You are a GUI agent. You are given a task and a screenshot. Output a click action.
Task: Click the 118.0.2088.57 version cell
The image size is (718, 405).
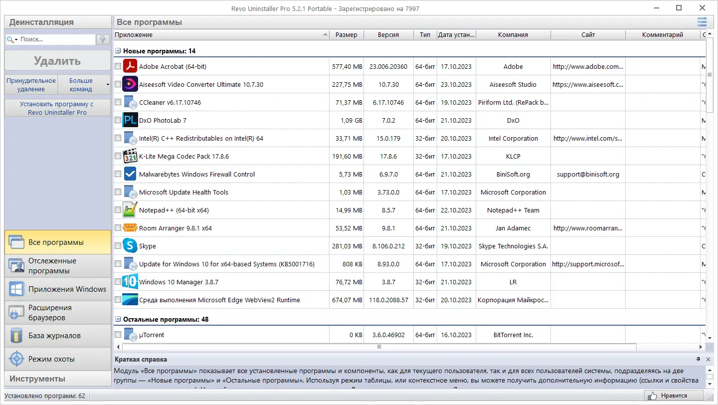388,300
